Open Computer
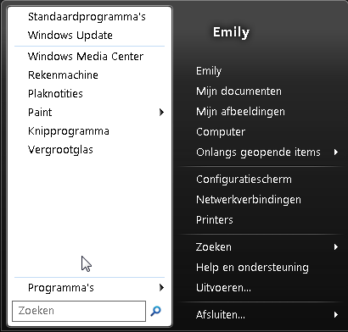 [x=221, y=132]
